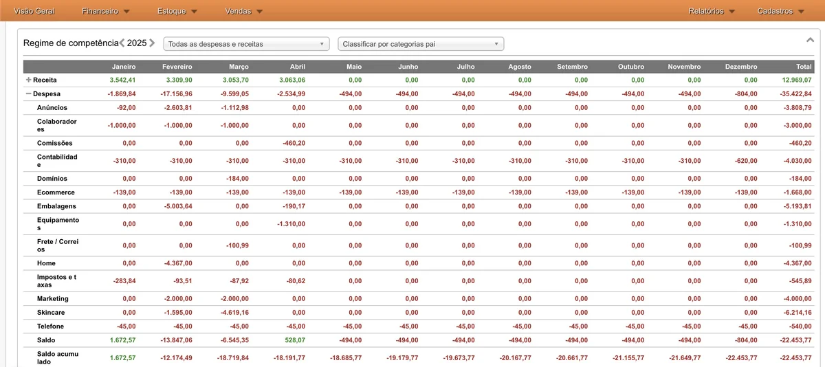
Task: Click Saldo acumulado July value -19.673,77
Action: pos(459,358)
